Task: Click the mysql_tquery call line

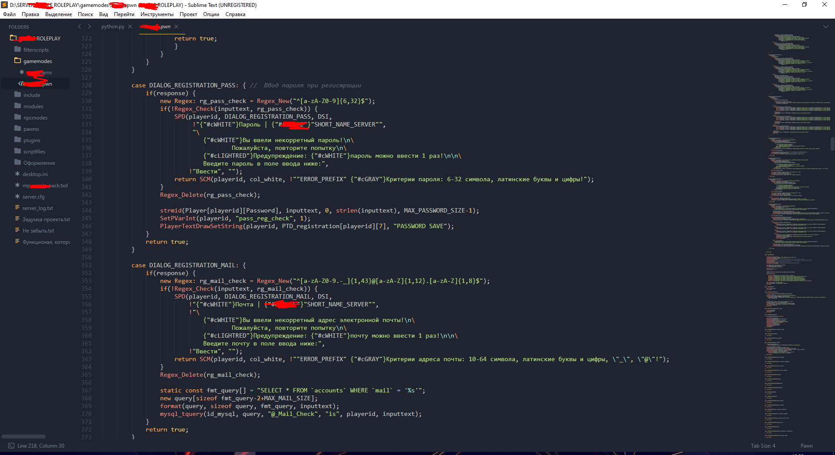Action: coord(291,414)
